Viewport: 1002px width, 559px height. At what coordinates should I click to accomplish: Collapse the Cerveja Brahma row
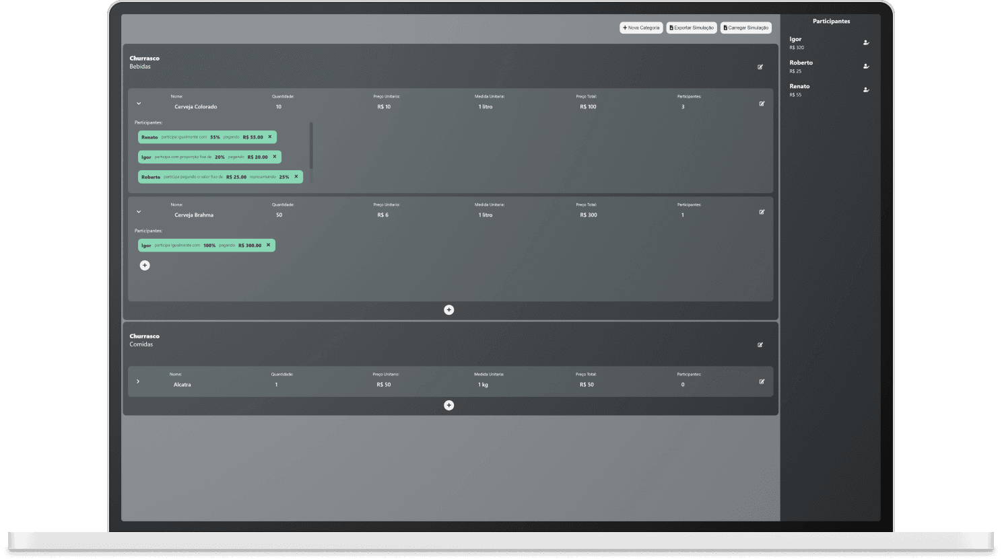click(x=139, y=212)
